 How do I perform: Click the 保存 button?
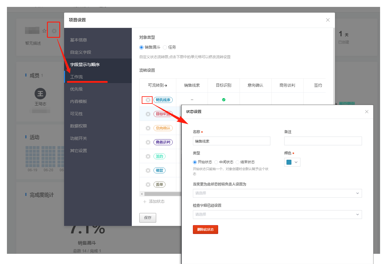click(x=148, y=218)
